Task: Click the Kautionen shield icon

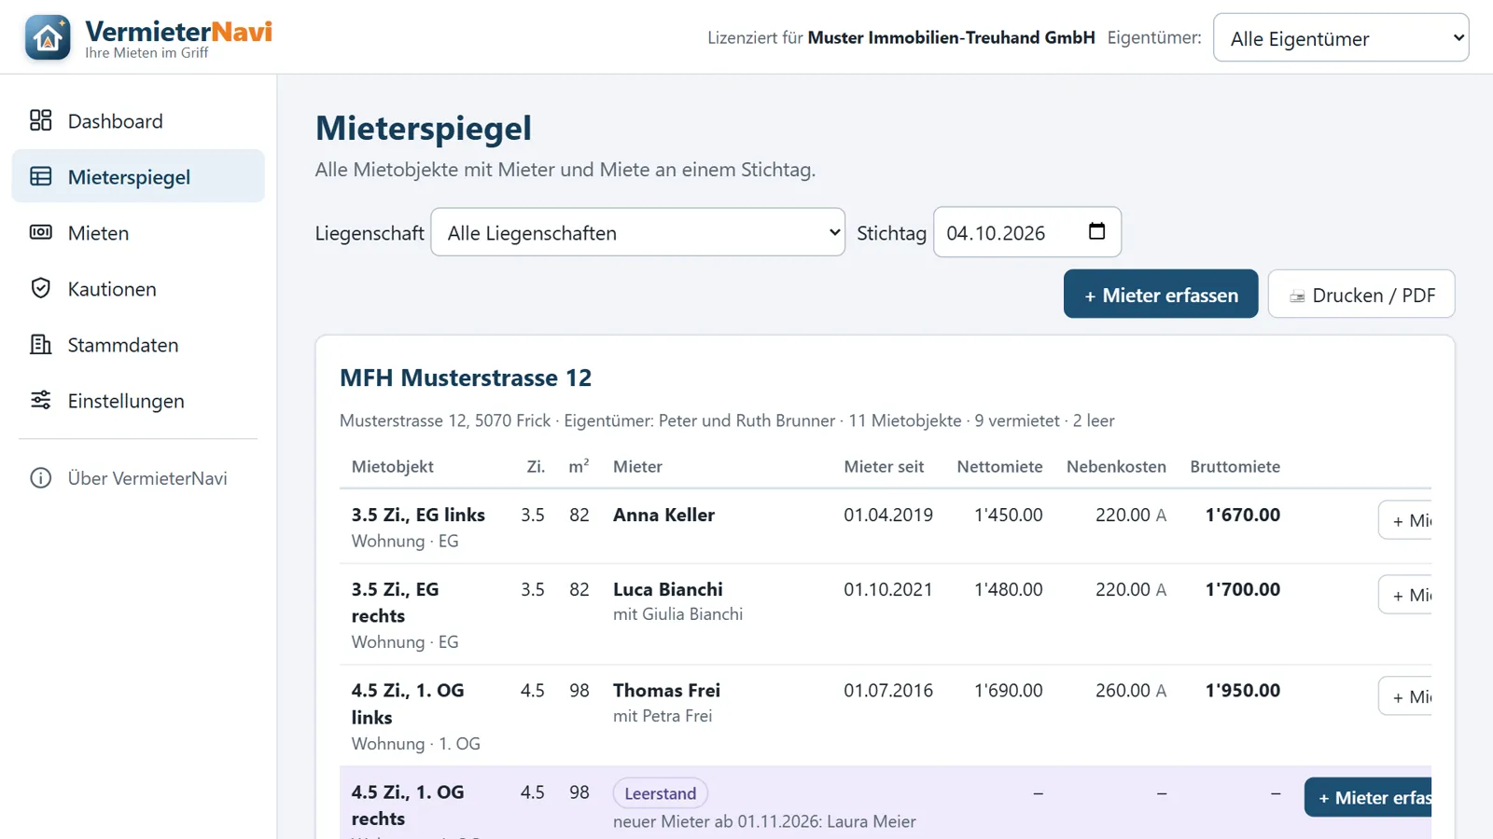Action: point(40,288)
